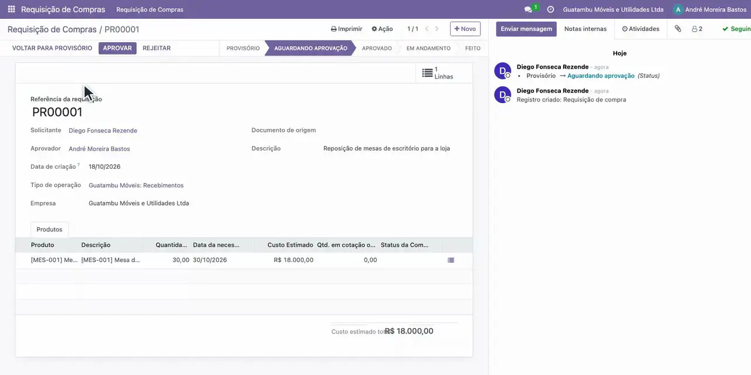
Task: Show followers count icon with 2
Action: pyautogui.click(x=697, y=29)
